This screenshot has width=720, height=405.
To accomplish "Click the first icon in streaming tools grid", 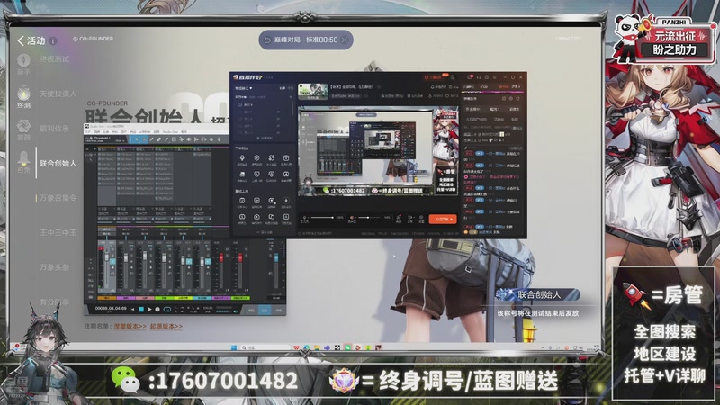I will point(242,157).
